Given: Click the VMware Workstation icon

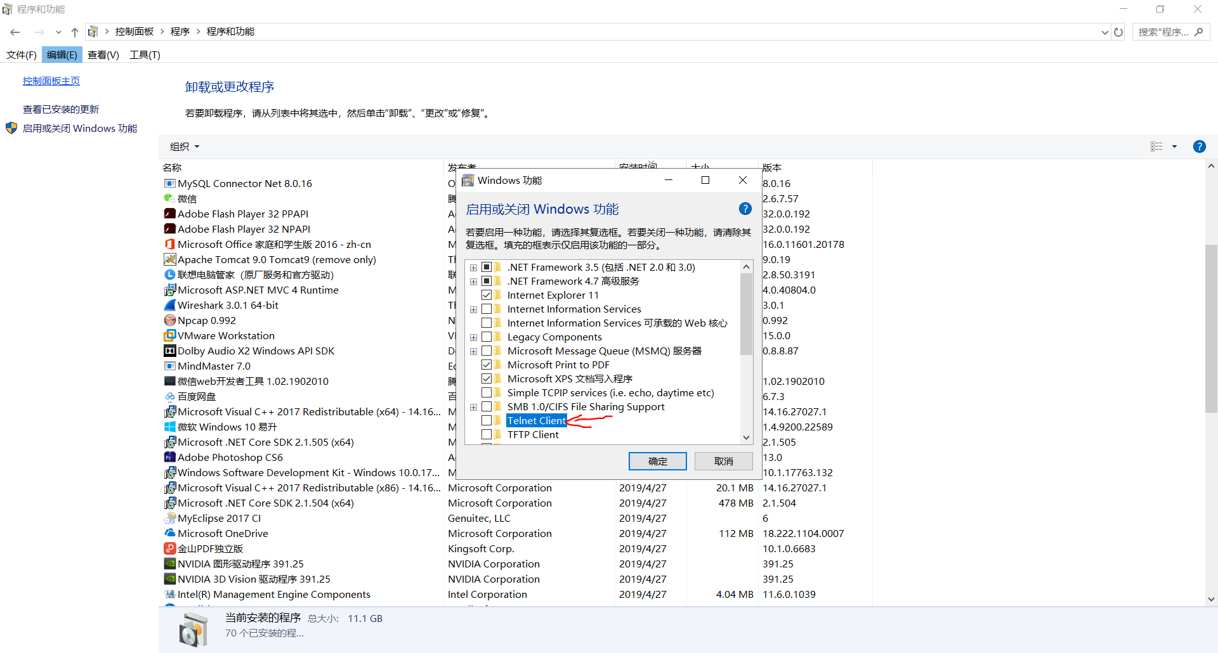Looking at the screenshot, I should click(x=169, y=336).
